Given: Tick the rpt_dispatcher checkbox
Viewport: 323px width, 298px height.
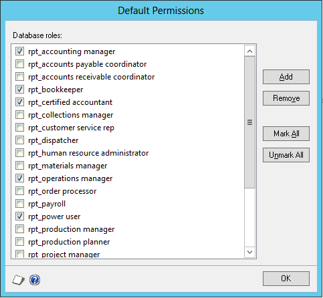Looking at the screenshot, I should (x=19, y=140).
